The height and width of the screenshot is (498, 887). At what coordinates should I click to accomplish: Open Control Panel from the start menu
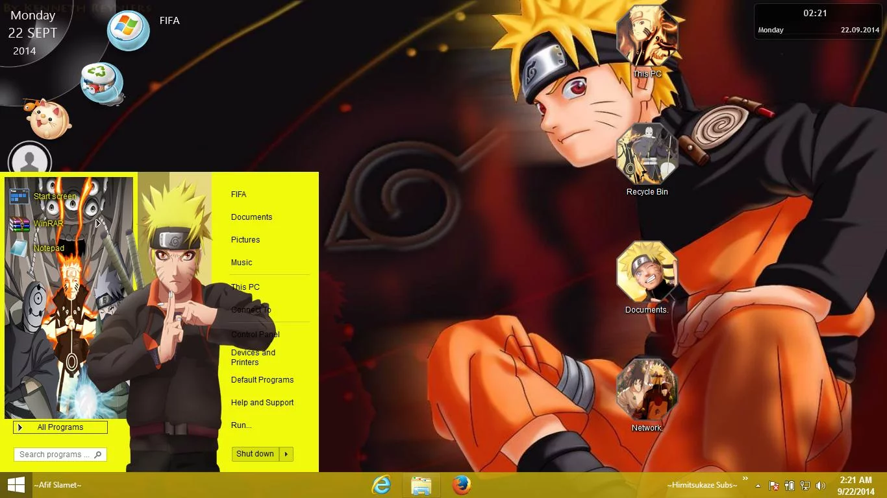click(255, 335)
